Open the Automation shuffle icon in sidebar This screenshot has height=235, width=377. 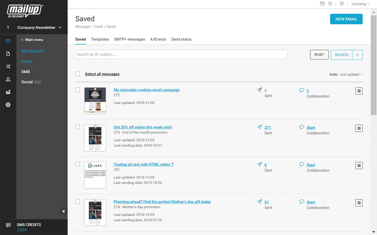(8, 67)
